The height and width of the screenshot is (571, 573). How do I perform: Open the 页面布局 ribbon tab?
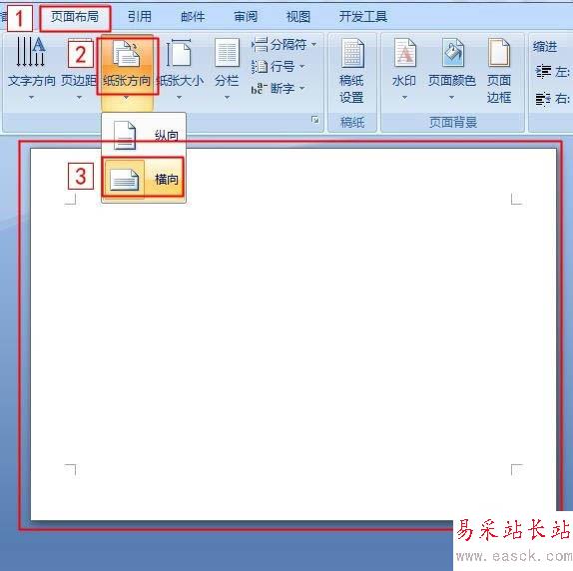tap(75, 17)
